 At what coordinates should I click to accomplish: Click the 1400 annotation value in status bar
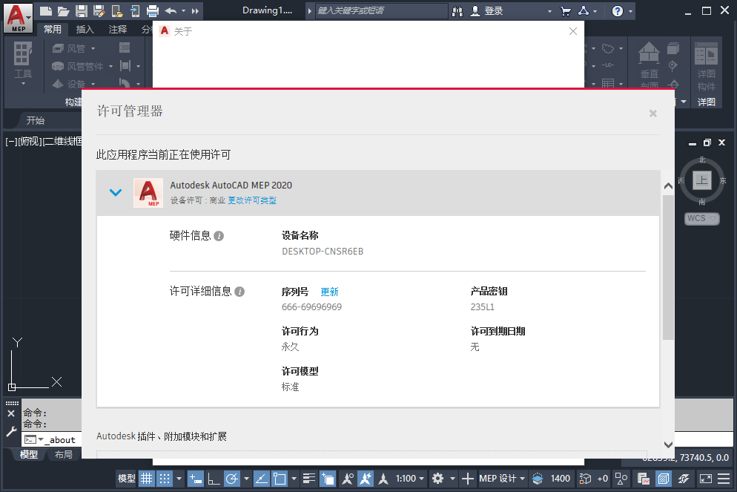point(561,478)
